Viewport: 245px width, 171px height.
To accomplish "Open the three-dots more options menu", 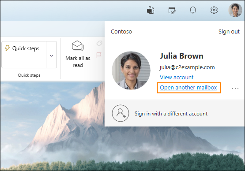I will click(235, 89).
